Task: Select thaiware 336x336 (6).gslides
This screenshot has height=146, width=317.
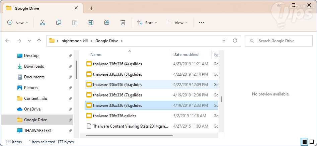Action: tap(152, 84)
